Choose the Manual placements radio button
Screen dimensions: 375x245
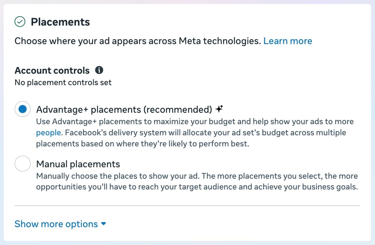pos(23,164)
